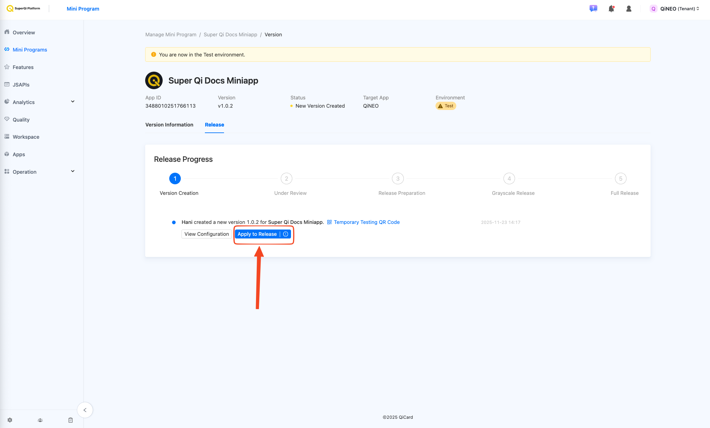Click the info icon on Apply to Release
Screen dimensions: 710x428
click(286, 234)
